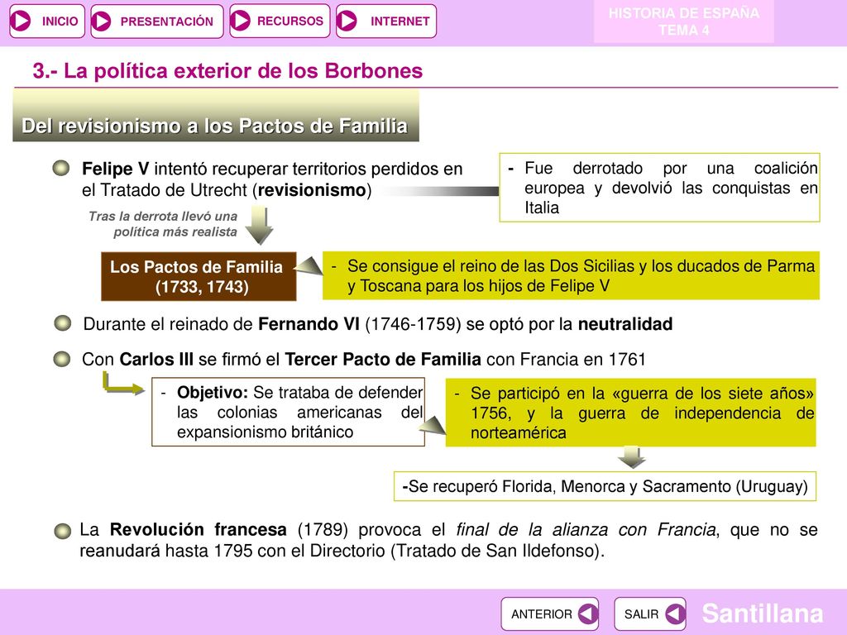Click the 'Fue derrotado por una coalición' box
The height and width of the screenshot is (635, 847).
[x=659, y=188]
